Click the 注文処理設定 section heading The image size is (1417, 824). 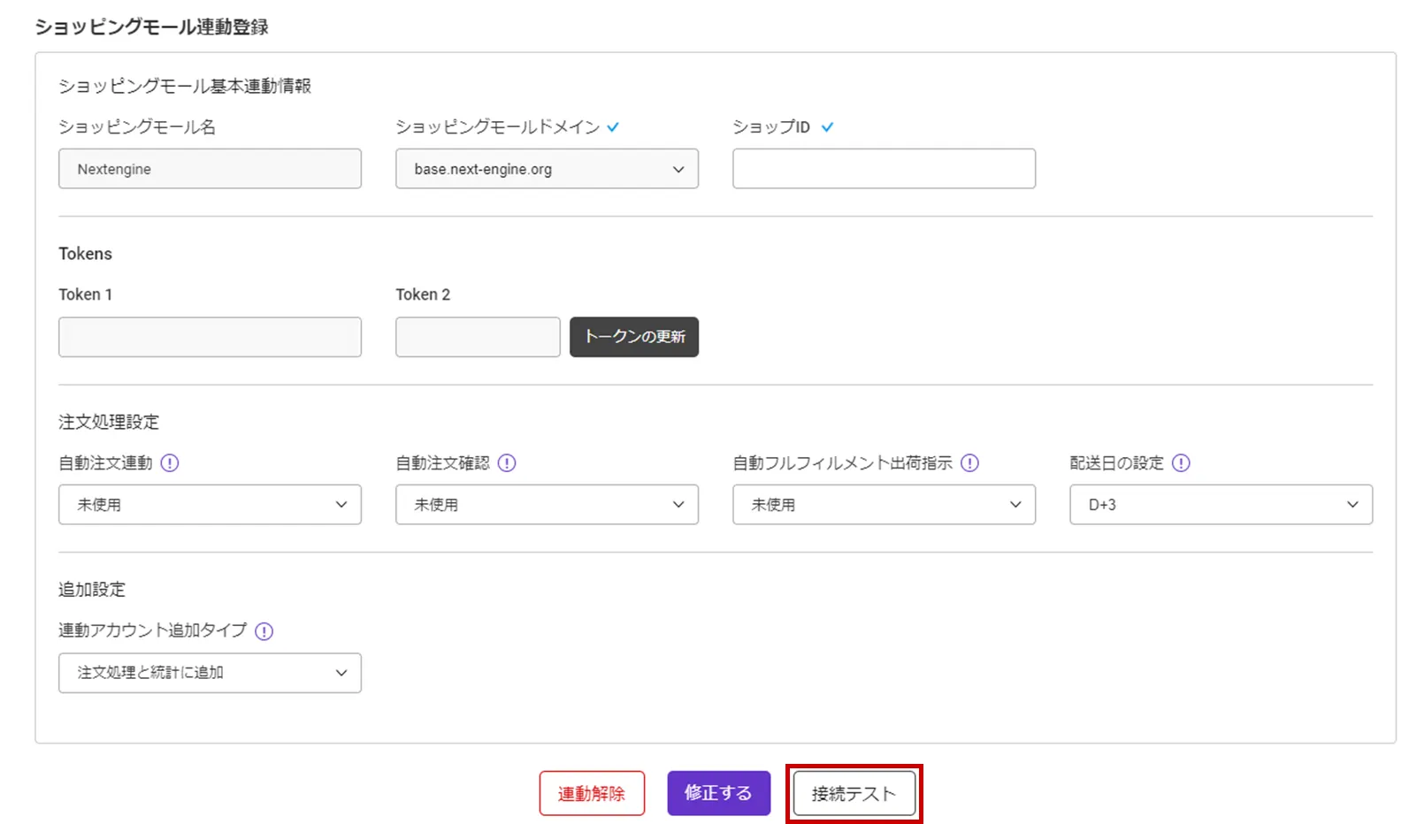tap(109, 422)
